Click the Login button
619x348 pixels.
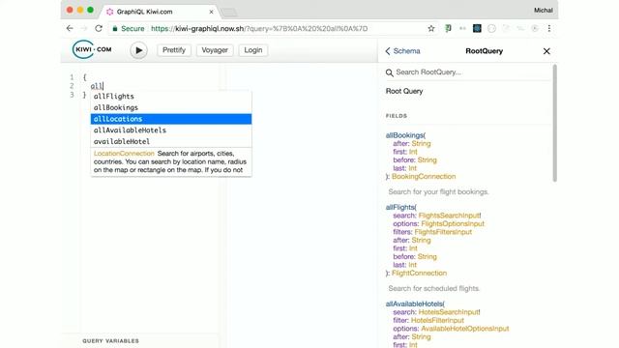(x=253, y=50)
